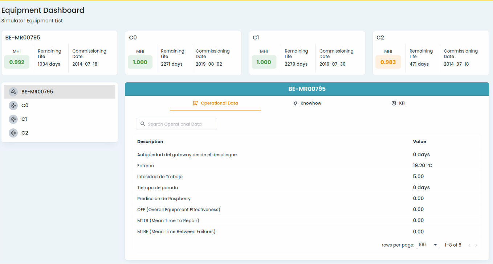Click the equipment icon beside C2 in list
This screenshot has width=493, height=264.
pyautogui.click(x=13, y=133)
